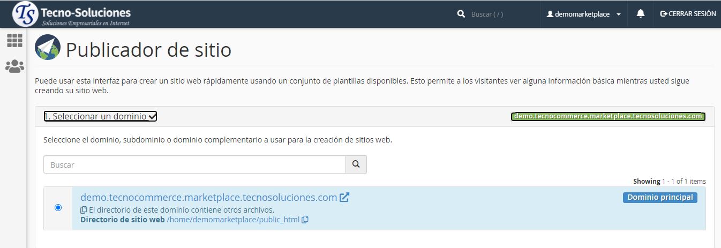
Task: Click the copy icon after public_html path
Action: [x=305, y=220]
